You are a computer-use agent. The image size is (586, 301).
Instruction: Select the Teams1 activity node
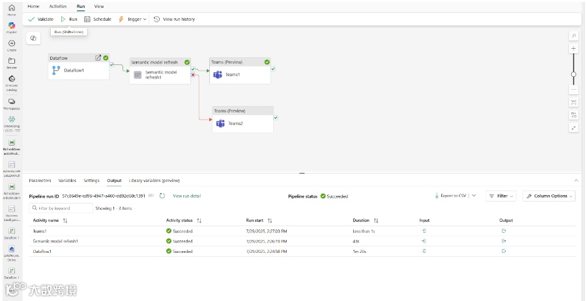[x=240, y=71]
